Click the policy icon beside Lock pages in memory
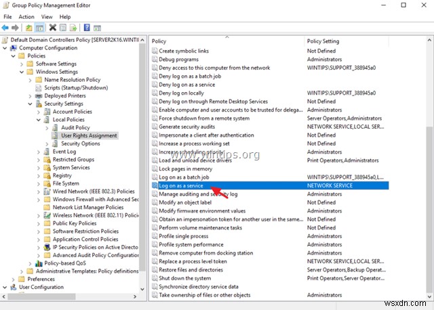This screenshot has width=434, height=310. (155, 169)
